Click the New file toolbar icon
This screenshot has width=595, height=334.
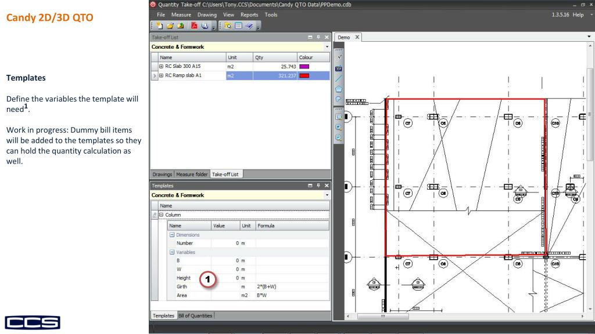[161, 26]
